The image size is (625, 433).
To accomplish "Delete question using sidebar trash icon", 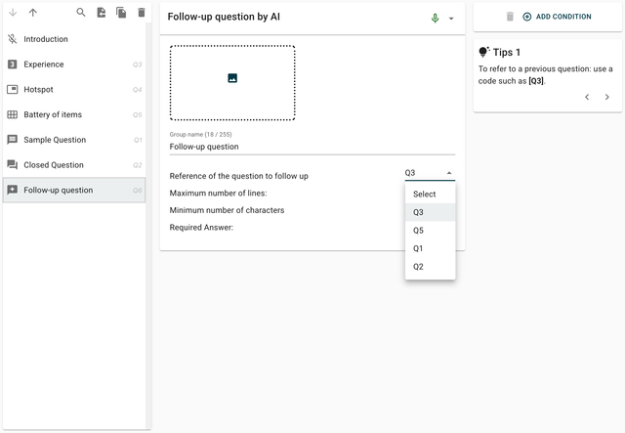I will 142,13.
